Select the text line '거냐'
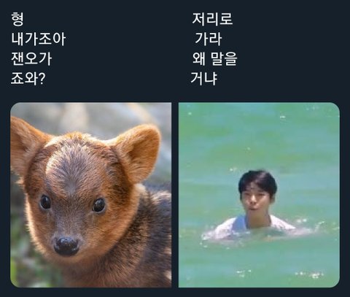Image resolution: width=350 pixels, height=297 pixels. click(x=204, y=78)
